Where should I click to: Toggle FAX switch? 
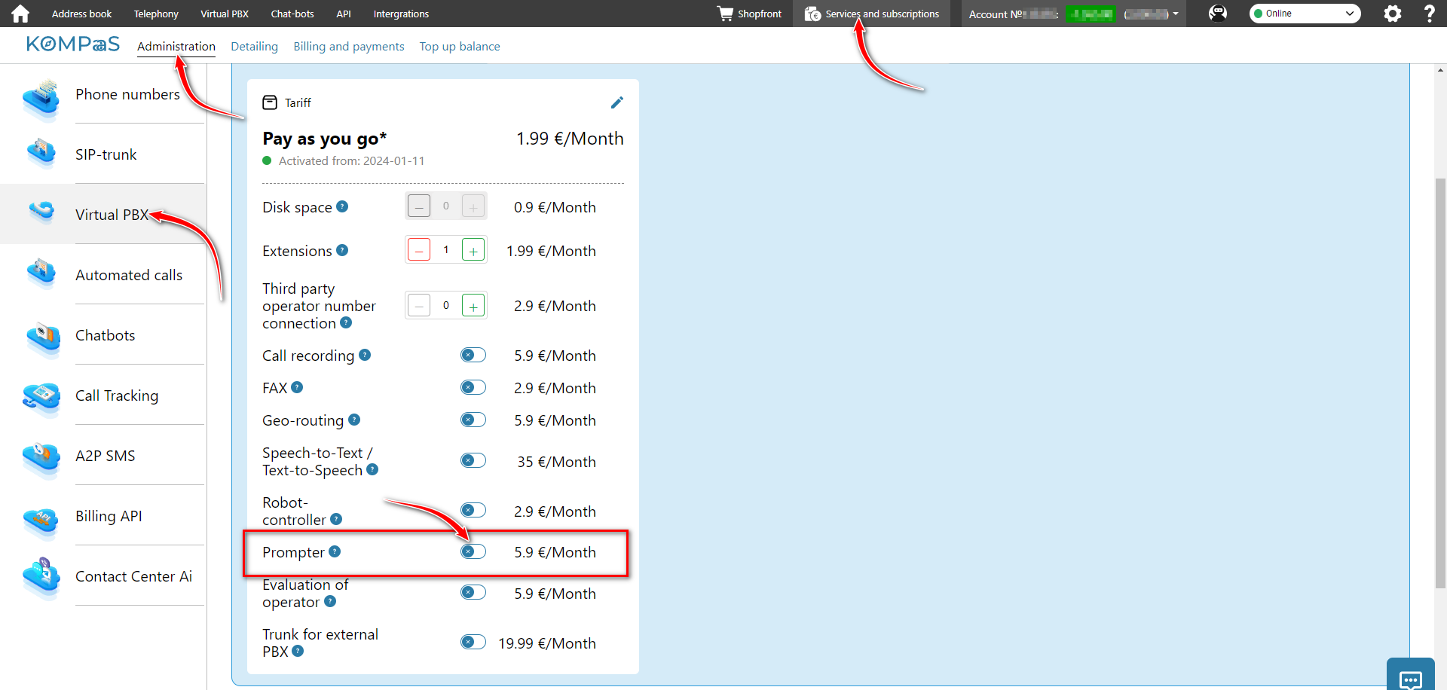point(473,387)
